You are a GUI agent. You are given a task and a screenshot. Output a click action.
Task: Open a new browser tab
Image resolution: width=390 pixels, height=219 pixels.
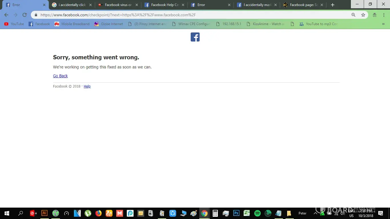[332, 5]
